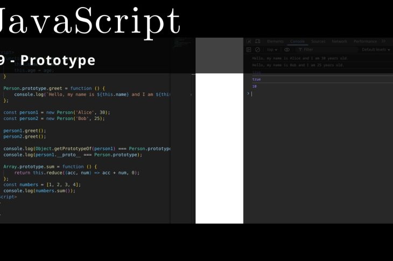Viewport: 393px width, 261px height.
Task: Clear the console with the clear icon
Action: click(257, 50)
